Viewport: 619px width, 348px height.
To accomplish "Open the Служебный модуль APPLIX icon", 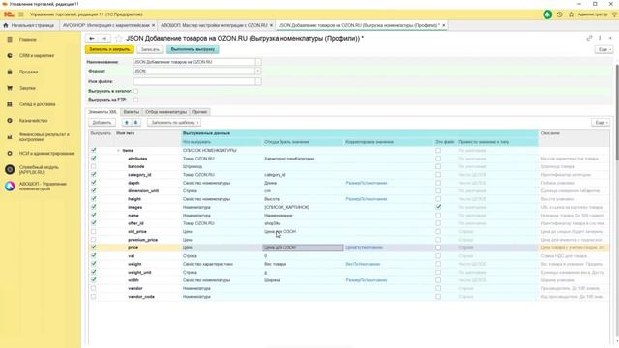I will coord(10,170).
